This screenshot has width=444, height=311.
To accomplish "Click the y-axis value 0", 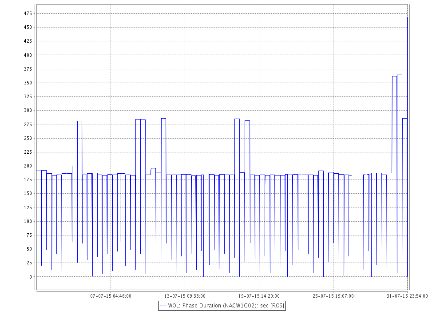I will 31,277.
